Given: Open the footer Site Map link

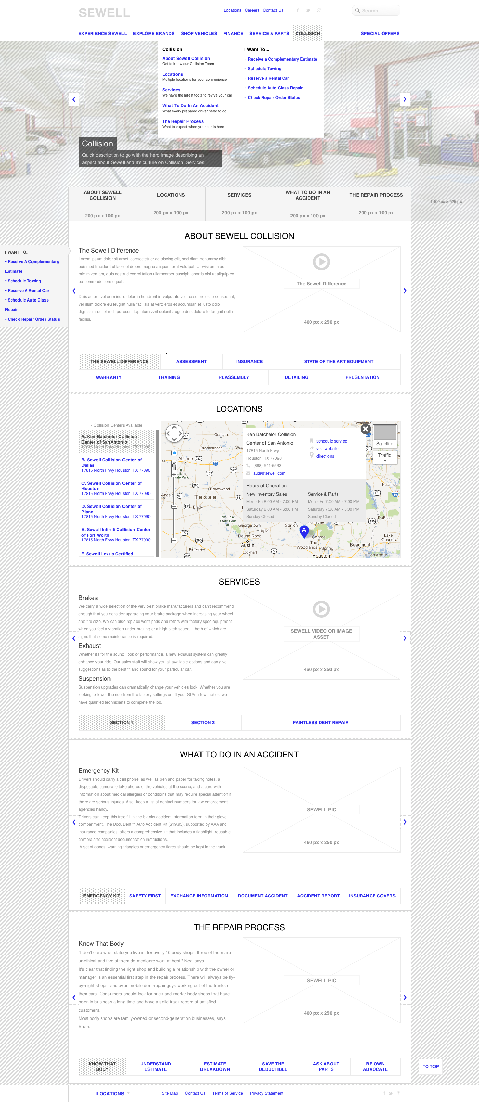Looking at the screenshot, I should (x=170, y=1093).
